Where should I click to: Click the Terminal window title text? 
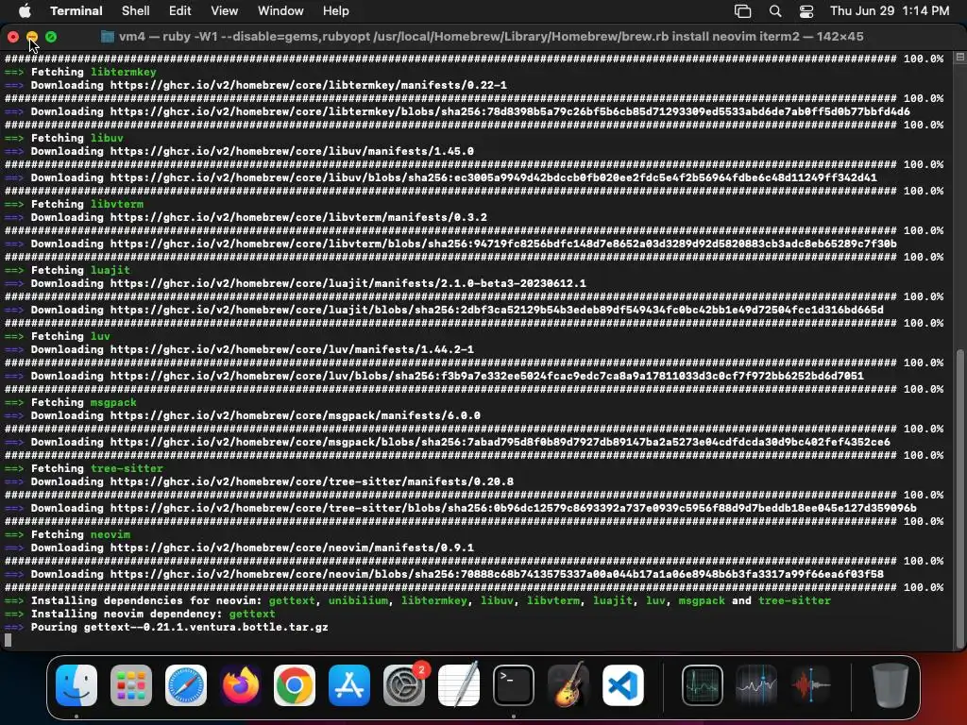pyautogui.click(x=491, y=37)
